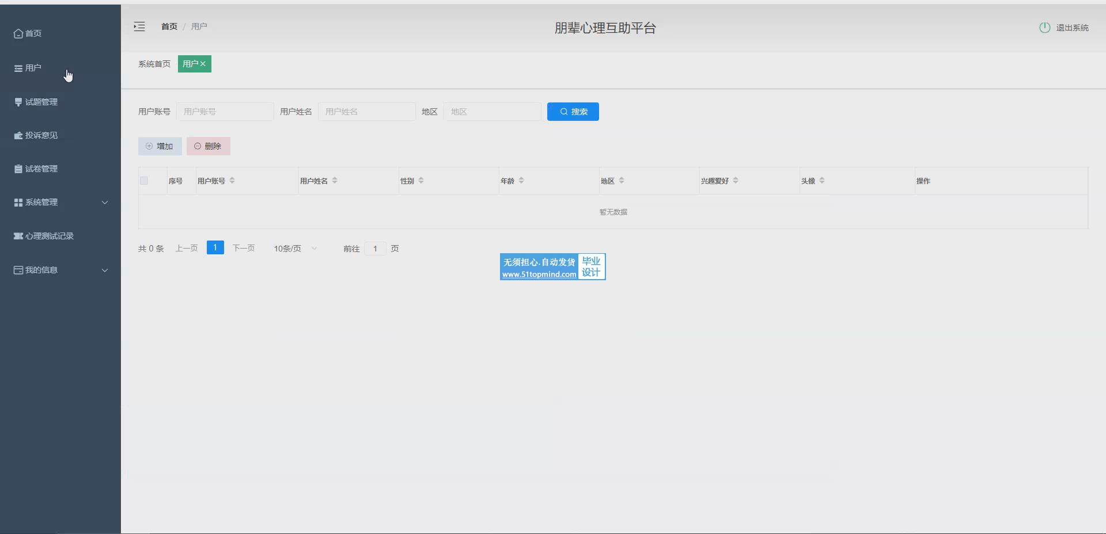1106x534 pixels.
Task: Click the sidebar collapse hamburger icon
Action: (139, 26)
